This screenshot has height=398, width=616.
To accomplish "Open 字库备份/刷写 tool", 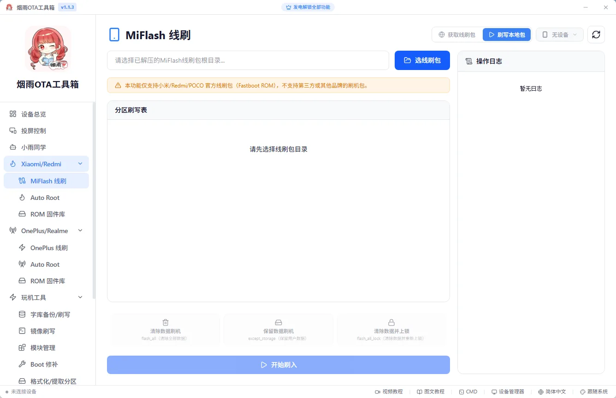I will (46, 315).
